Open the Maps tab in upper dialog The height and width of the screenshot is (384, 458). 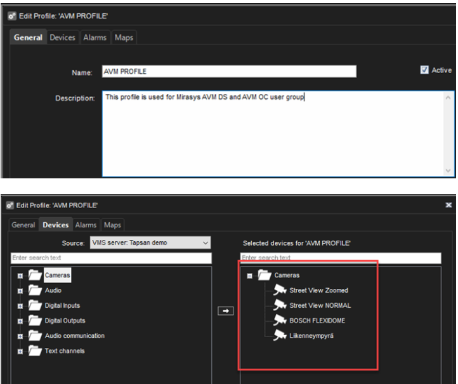(124, 37)
